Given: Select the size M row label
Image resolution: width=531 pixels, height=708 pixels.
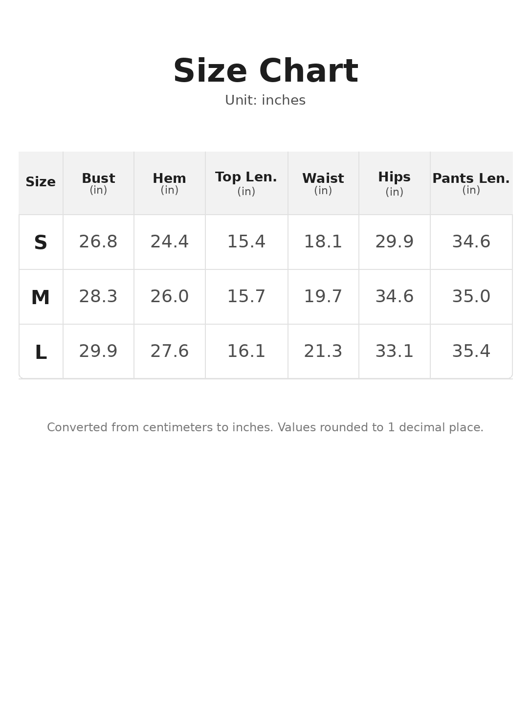Looking at the screenshot, I should point(41,298).
